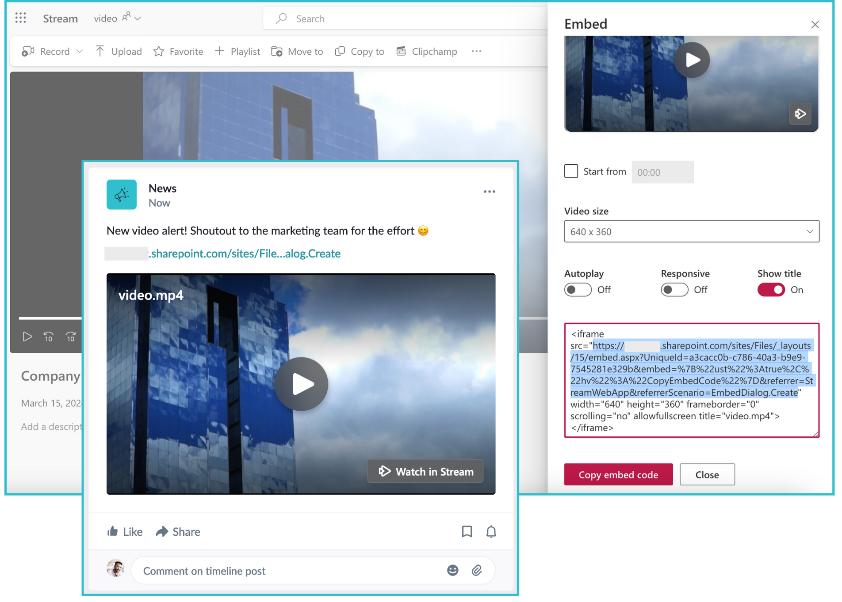Turn on Responsive sizing
Viewport: 842px width, 602px height.
tap(674, 290)
